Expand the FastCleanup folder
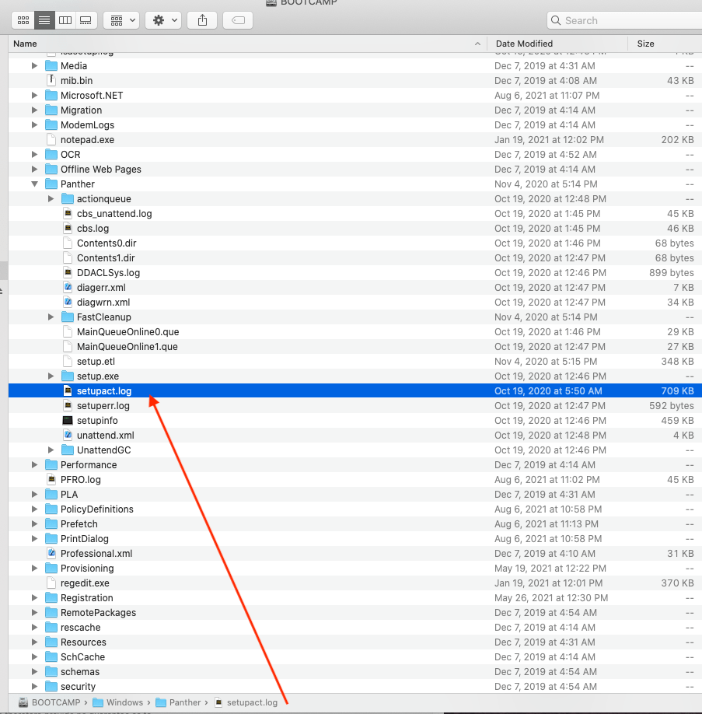 (x=51, y=317)
